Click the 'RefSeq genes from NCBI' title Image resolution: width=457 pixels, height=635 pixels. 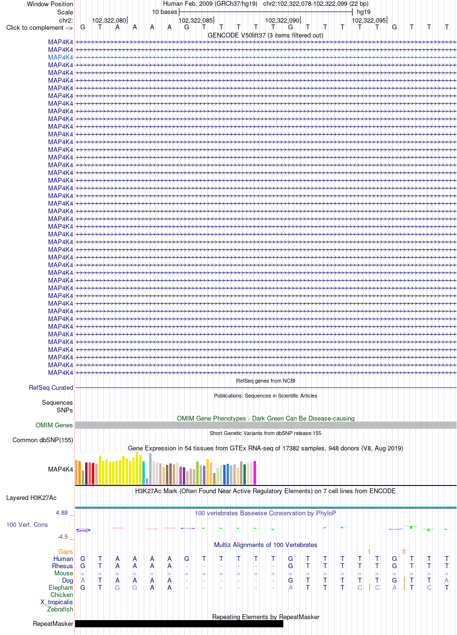266,381
